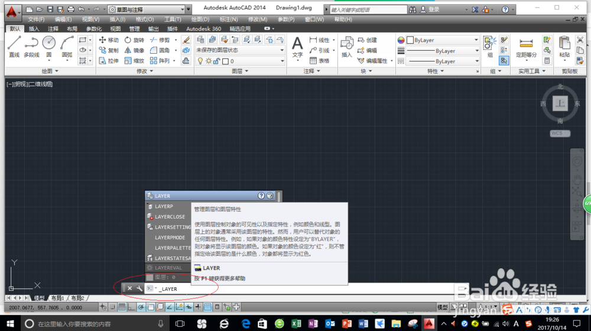Click the Linear dimension (线性) tool
Image resolution: width=591 pixels, height=331 pixels.
(x=320, y=40)
